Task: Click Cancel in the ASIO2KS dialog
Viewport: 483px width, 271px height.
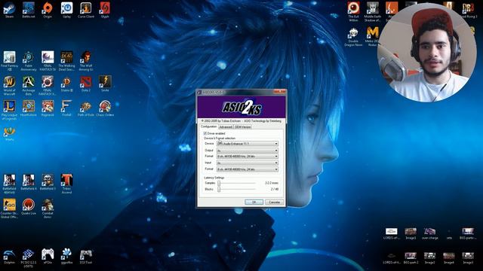Action: [x=274, y=202]
